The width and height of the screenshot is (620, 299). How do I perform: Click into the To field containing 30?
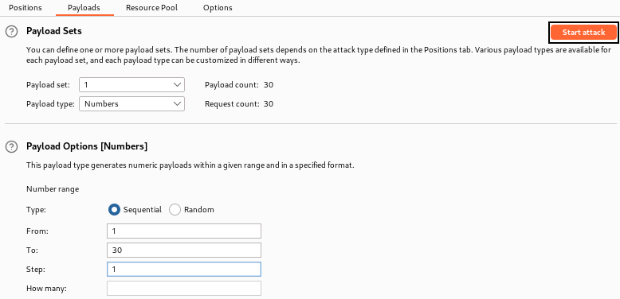point(184,250)
